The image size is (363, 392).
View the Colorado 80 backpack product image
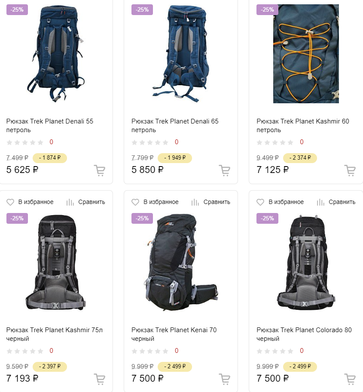(306, 262)
